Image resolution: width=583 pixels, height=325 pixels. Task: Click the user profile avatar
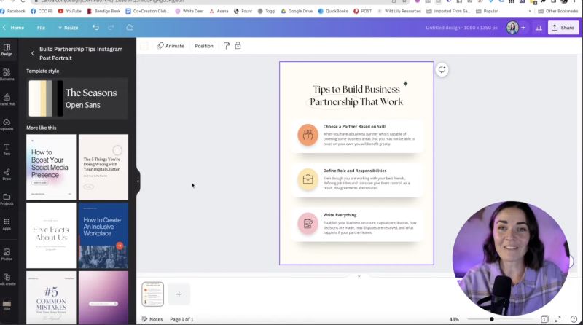[512, 28]
